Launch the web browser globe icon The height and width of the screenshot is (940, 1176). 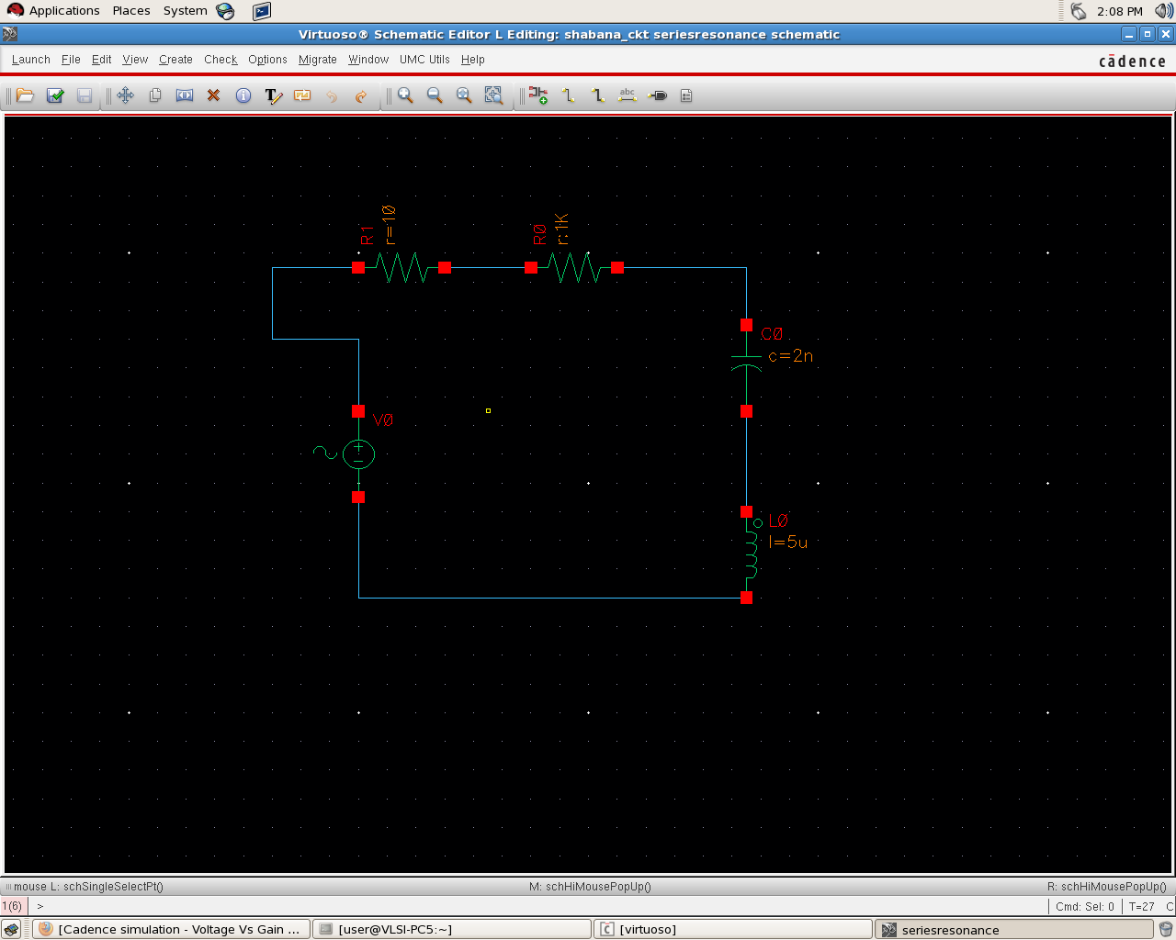point(225,11)
